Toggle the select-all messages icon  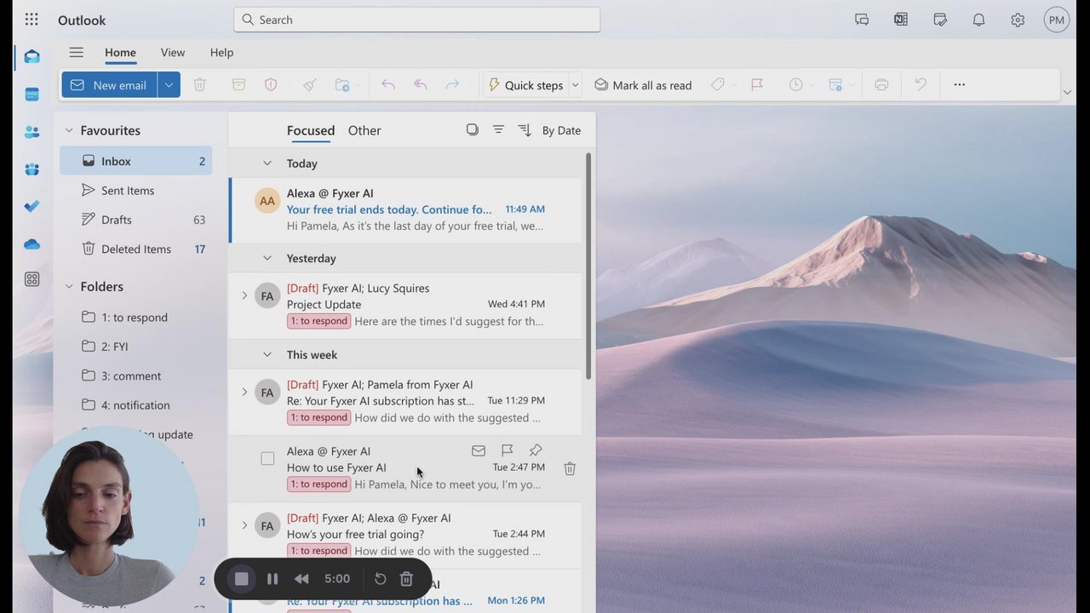pos(473,130)
